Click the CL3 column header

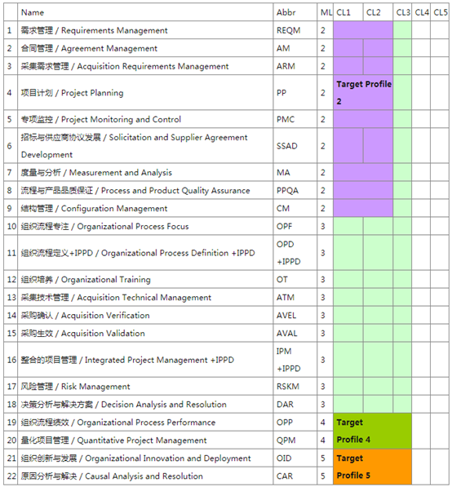pos(402,12)
